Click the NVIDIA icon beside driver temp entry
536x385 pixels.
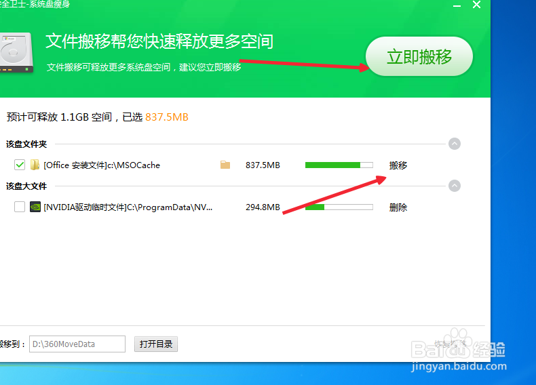point(35,207)
